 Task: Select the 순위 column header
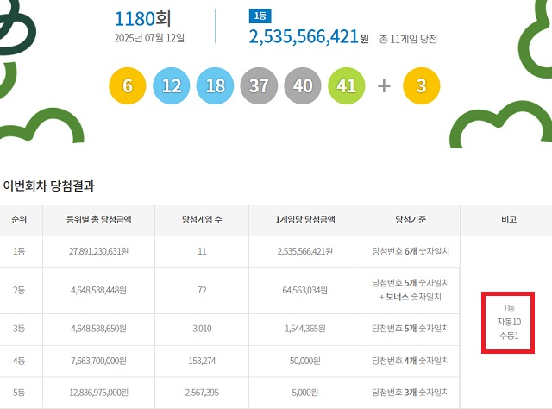[x=19, y=220]
